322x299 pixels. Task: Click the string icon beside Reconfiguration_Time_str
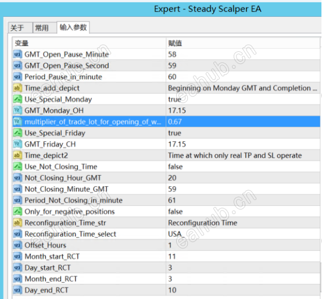tap(17, 223)
